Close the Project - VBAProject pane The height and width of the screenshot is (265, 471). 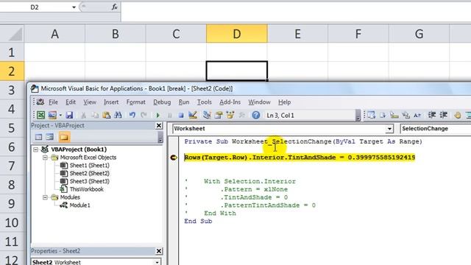159,126
